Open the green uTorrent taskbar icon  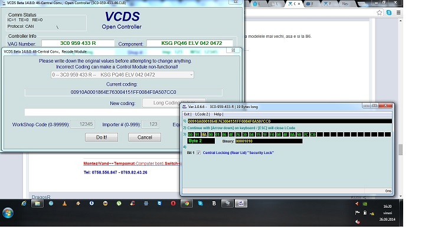(x=119, y=203)
